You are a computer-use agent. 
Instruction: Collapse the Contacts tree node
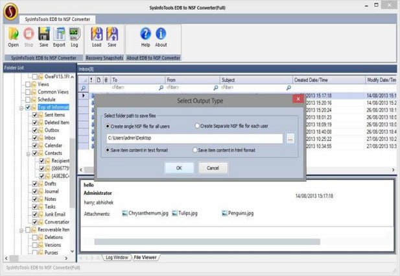(29, 154)
